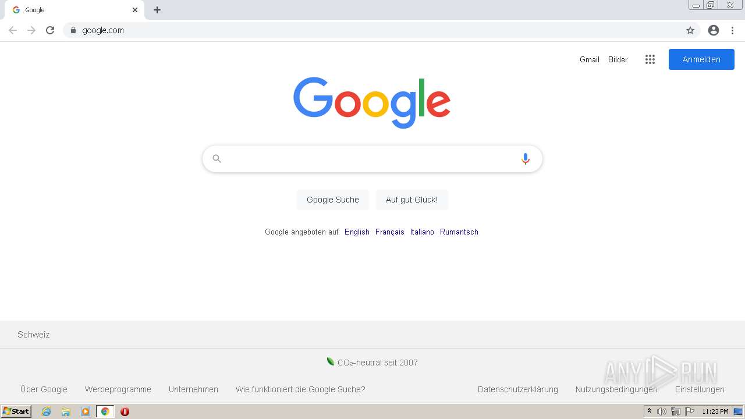Open the Windows Start menu
This screenshot has height=419, width=745.
click(16, 411)
